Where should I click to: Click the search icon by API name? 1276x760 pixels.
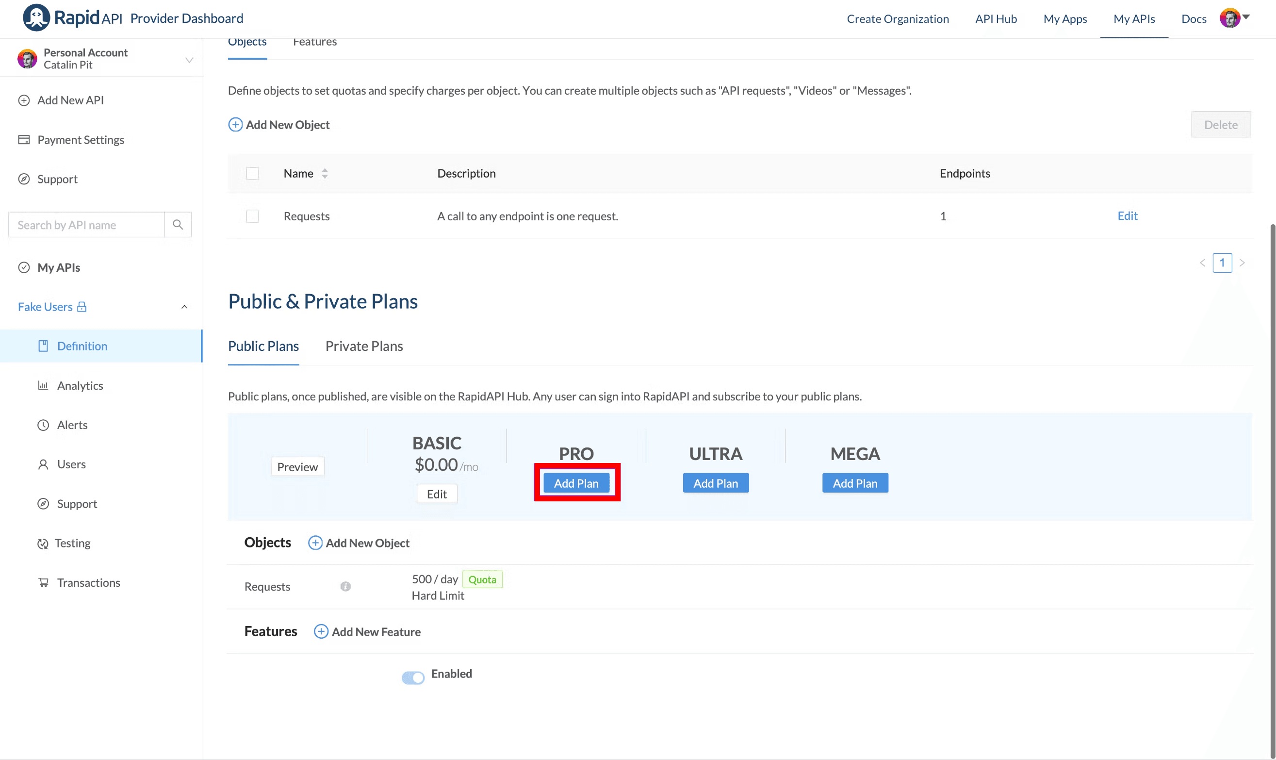point(178,224)
